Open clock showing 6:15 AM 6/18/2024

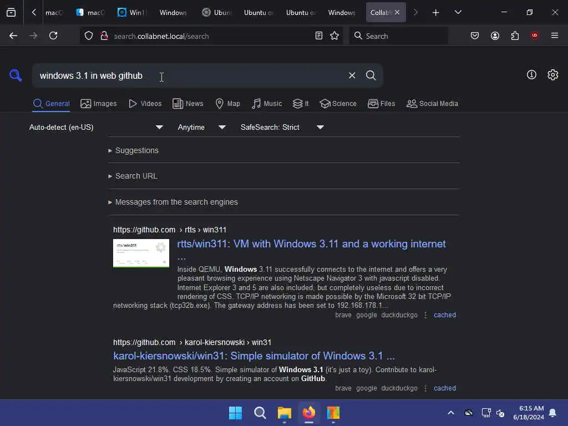click(x=529, y=413)
